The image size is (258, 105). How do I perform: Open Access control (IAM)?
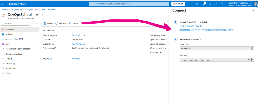tap(14, 39)
